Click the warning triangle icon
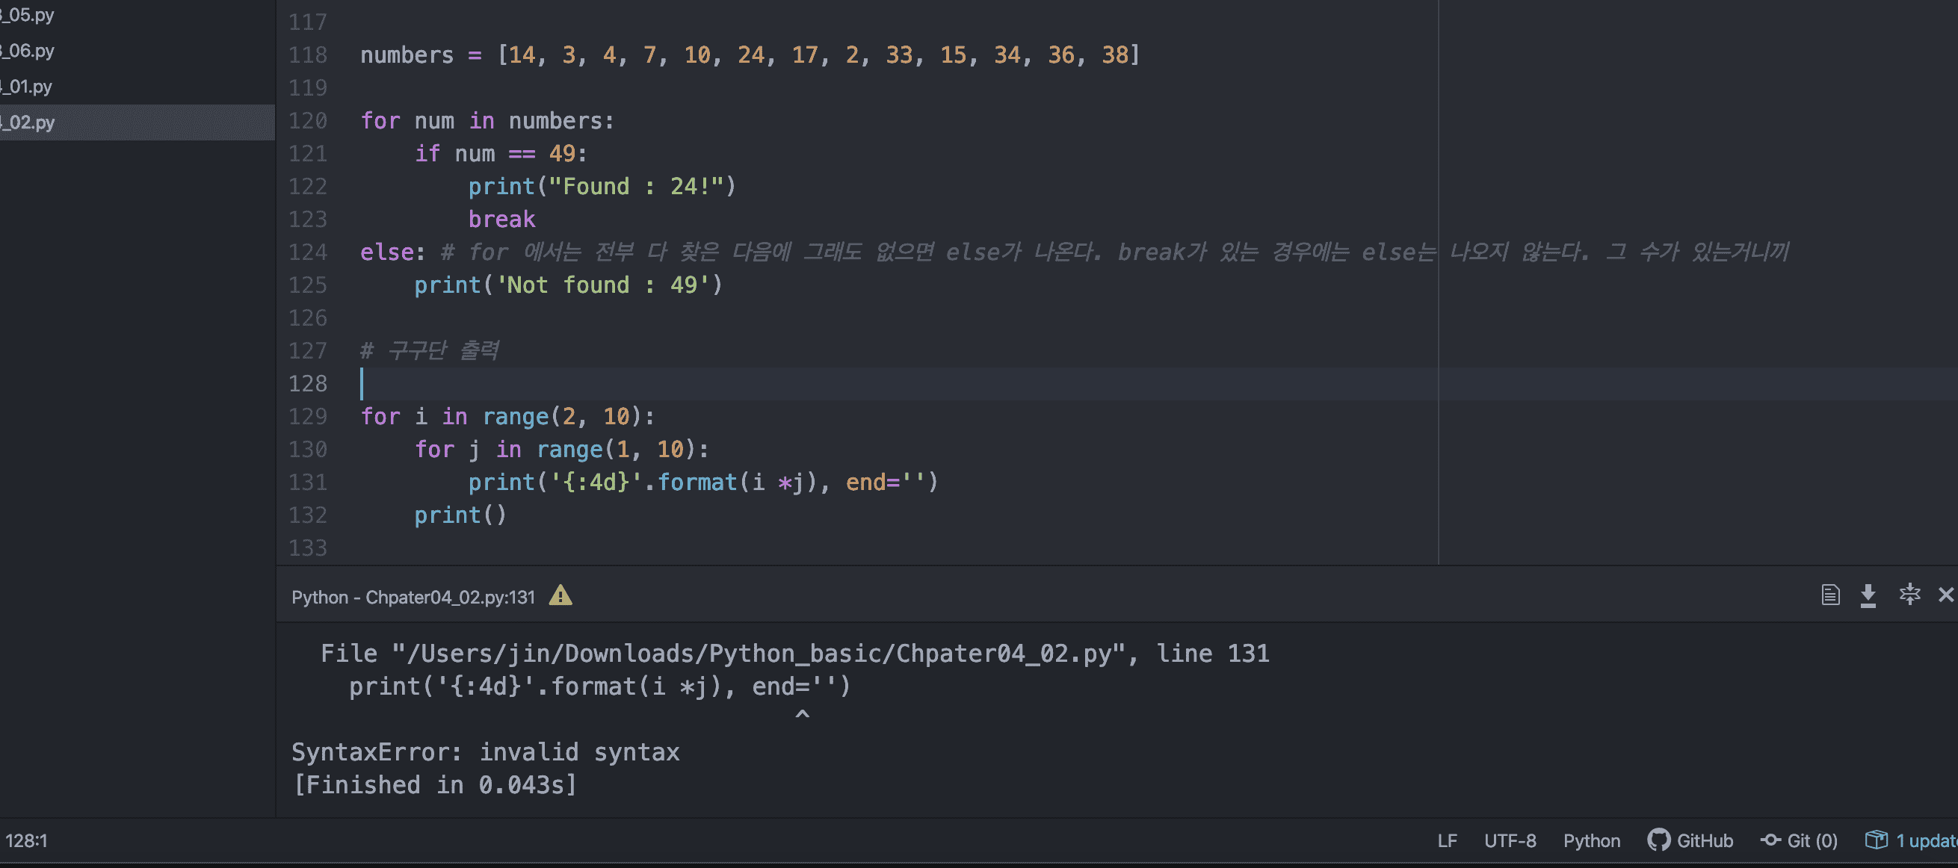 tap(560, 595)
